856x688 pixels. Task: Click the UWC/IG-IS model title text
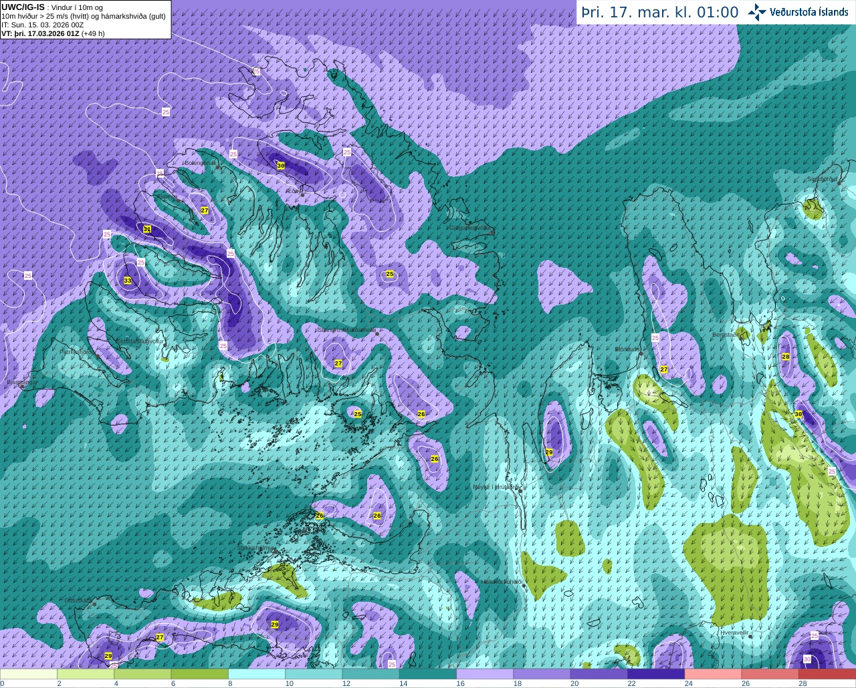click(x=23, y=7)
